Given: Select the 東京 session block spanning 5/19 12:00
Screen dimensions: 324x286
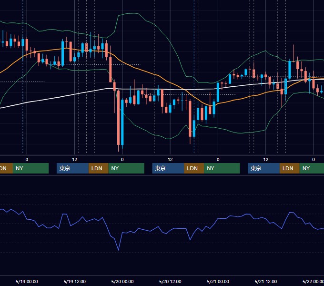Looking at the screenshot, I should (73, 168).
